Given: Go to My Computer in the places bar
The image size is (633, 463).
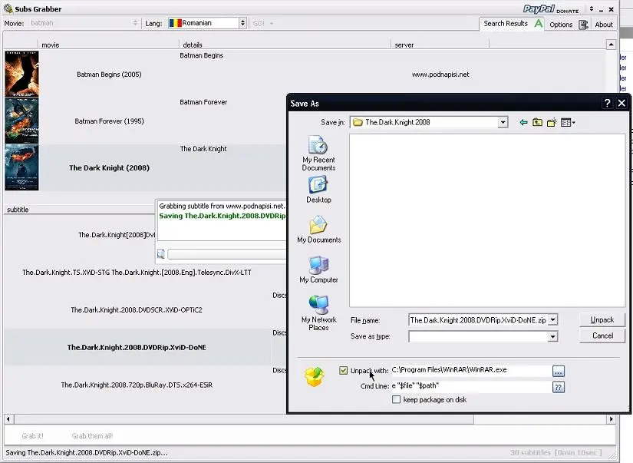Looking at the screenshot, I should (318, 270).
